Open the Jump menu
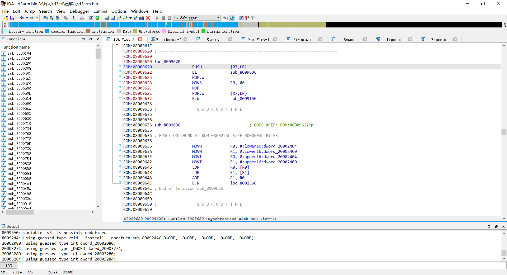Viewport: 507px width, 275px height. (30, 11)
